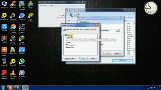
Task: Open Action Center flag tray icon
Action: pos(154,88)
